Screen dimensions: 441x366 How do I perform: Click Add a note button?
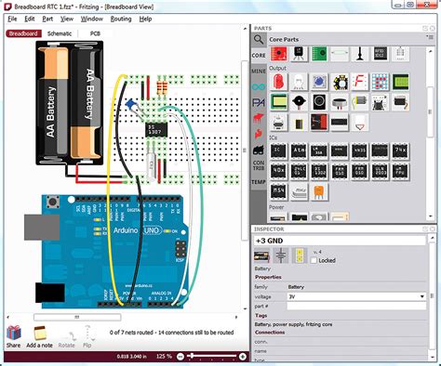[x=39, y=337]
